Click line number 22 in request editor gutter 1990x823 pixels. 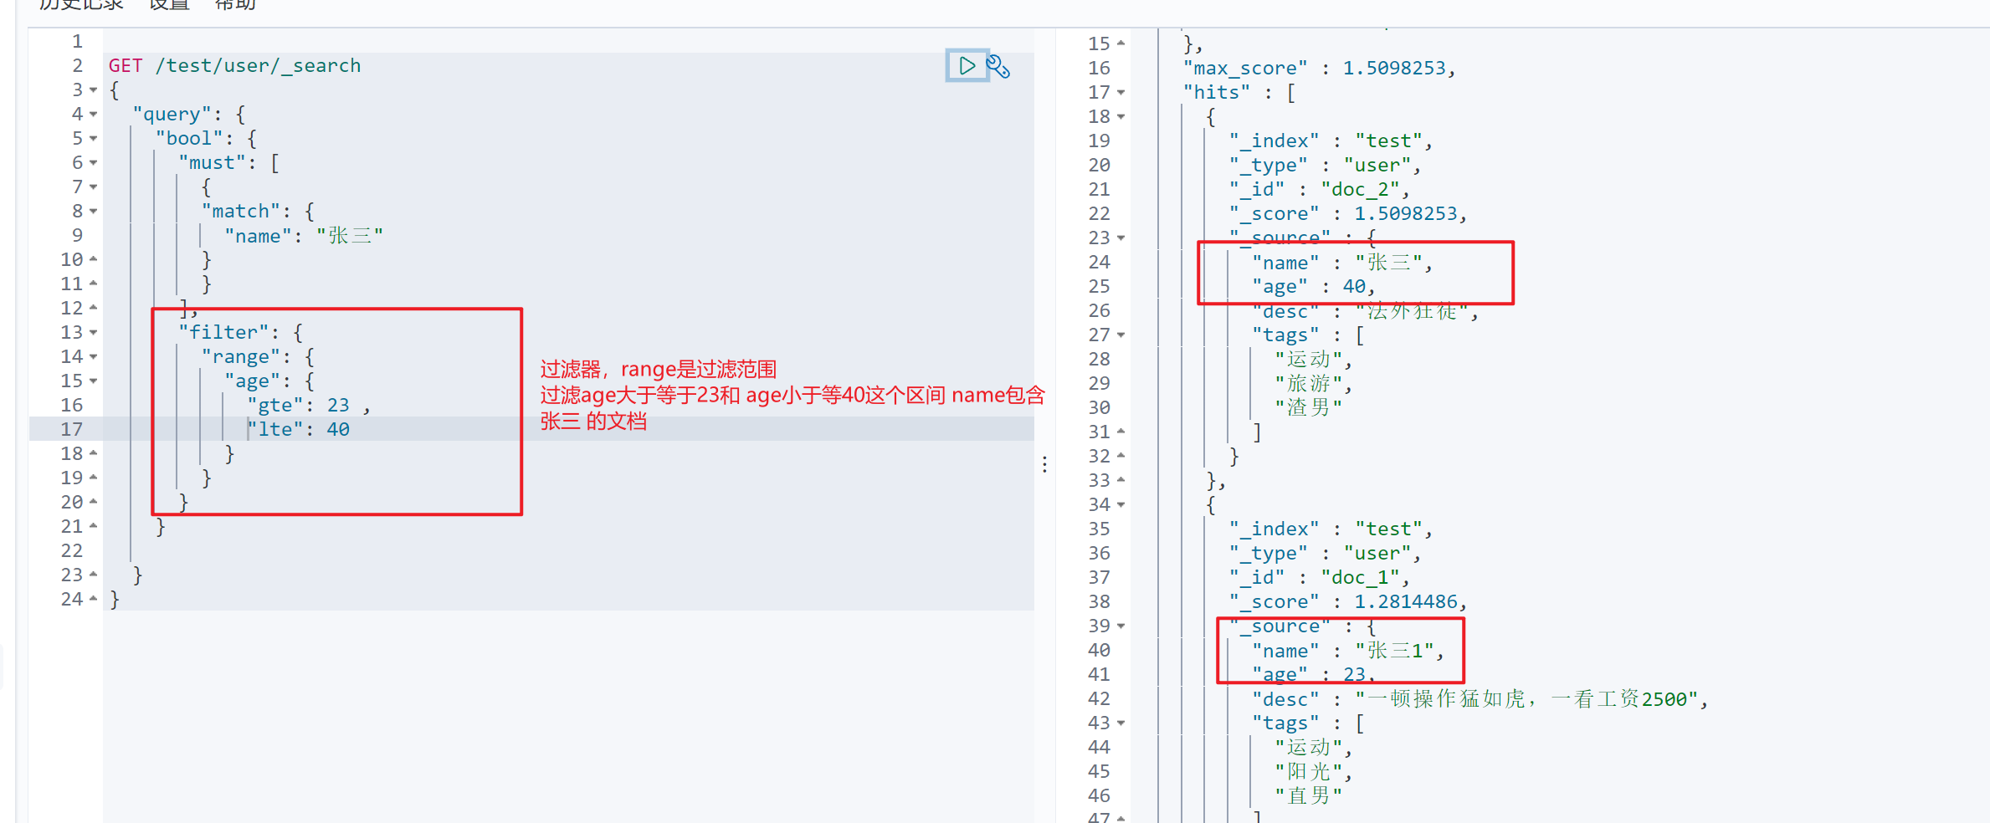coord(72,551)
